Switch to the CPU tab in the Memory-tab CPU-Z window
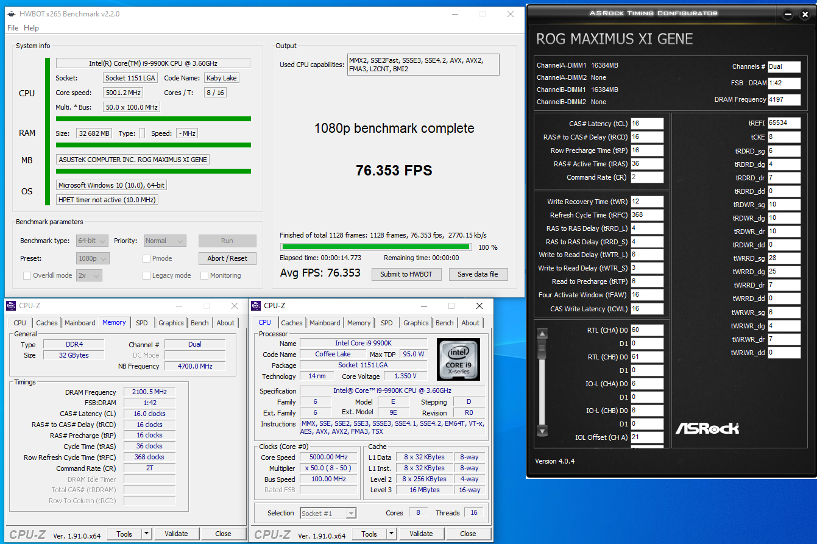 [x=20, y=323]
